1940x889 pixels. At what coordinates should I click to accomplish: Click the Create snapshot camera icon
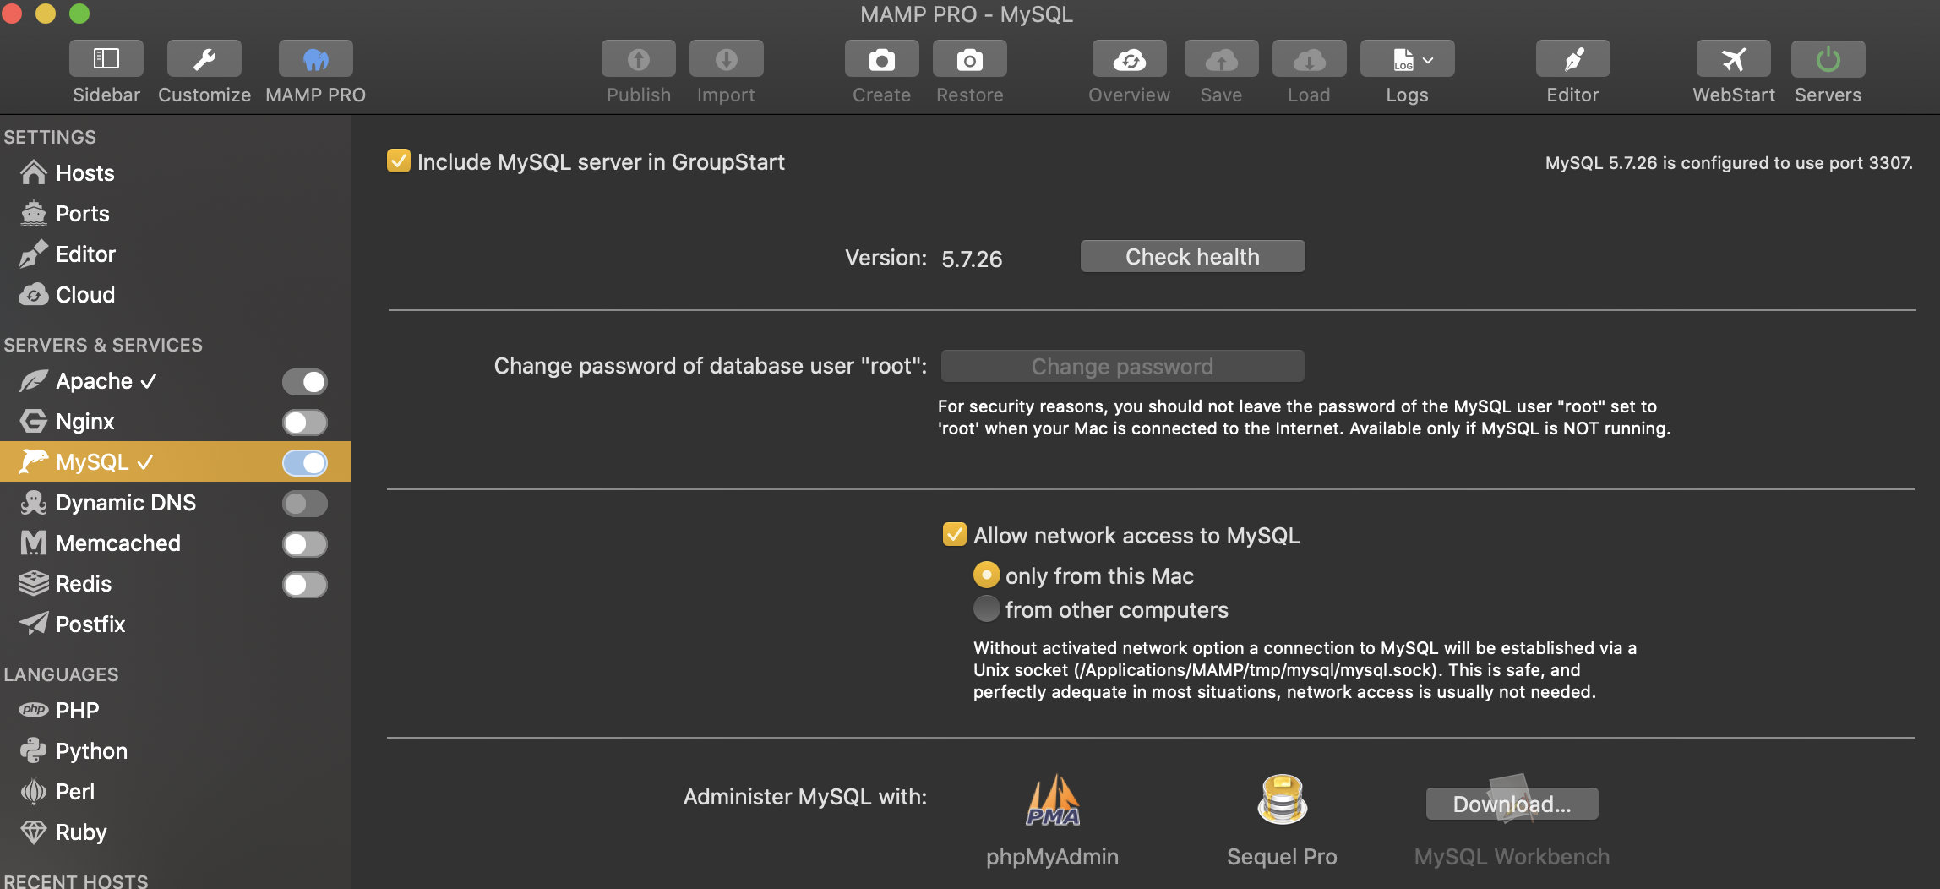tap(882, 59)
